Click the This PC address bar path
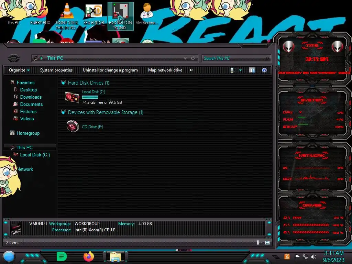The height and width of the screenshot is (264, 352). pyautogui.click(x=55, y=58)
